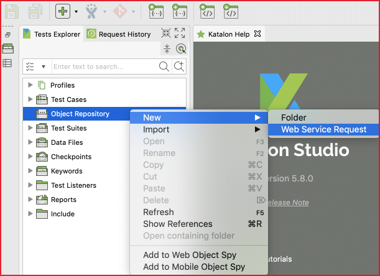
Task: Click the second code-tag toolbar icon
Action: pyautogui.click(x=231, y=11)
